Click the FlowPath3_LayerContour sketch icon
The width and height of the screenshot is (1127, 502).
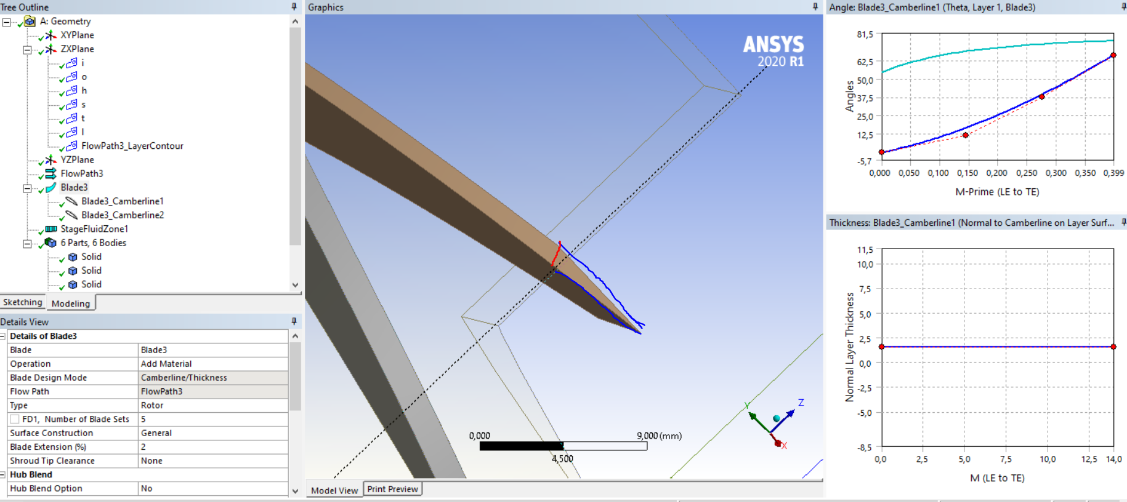point(71,146)
